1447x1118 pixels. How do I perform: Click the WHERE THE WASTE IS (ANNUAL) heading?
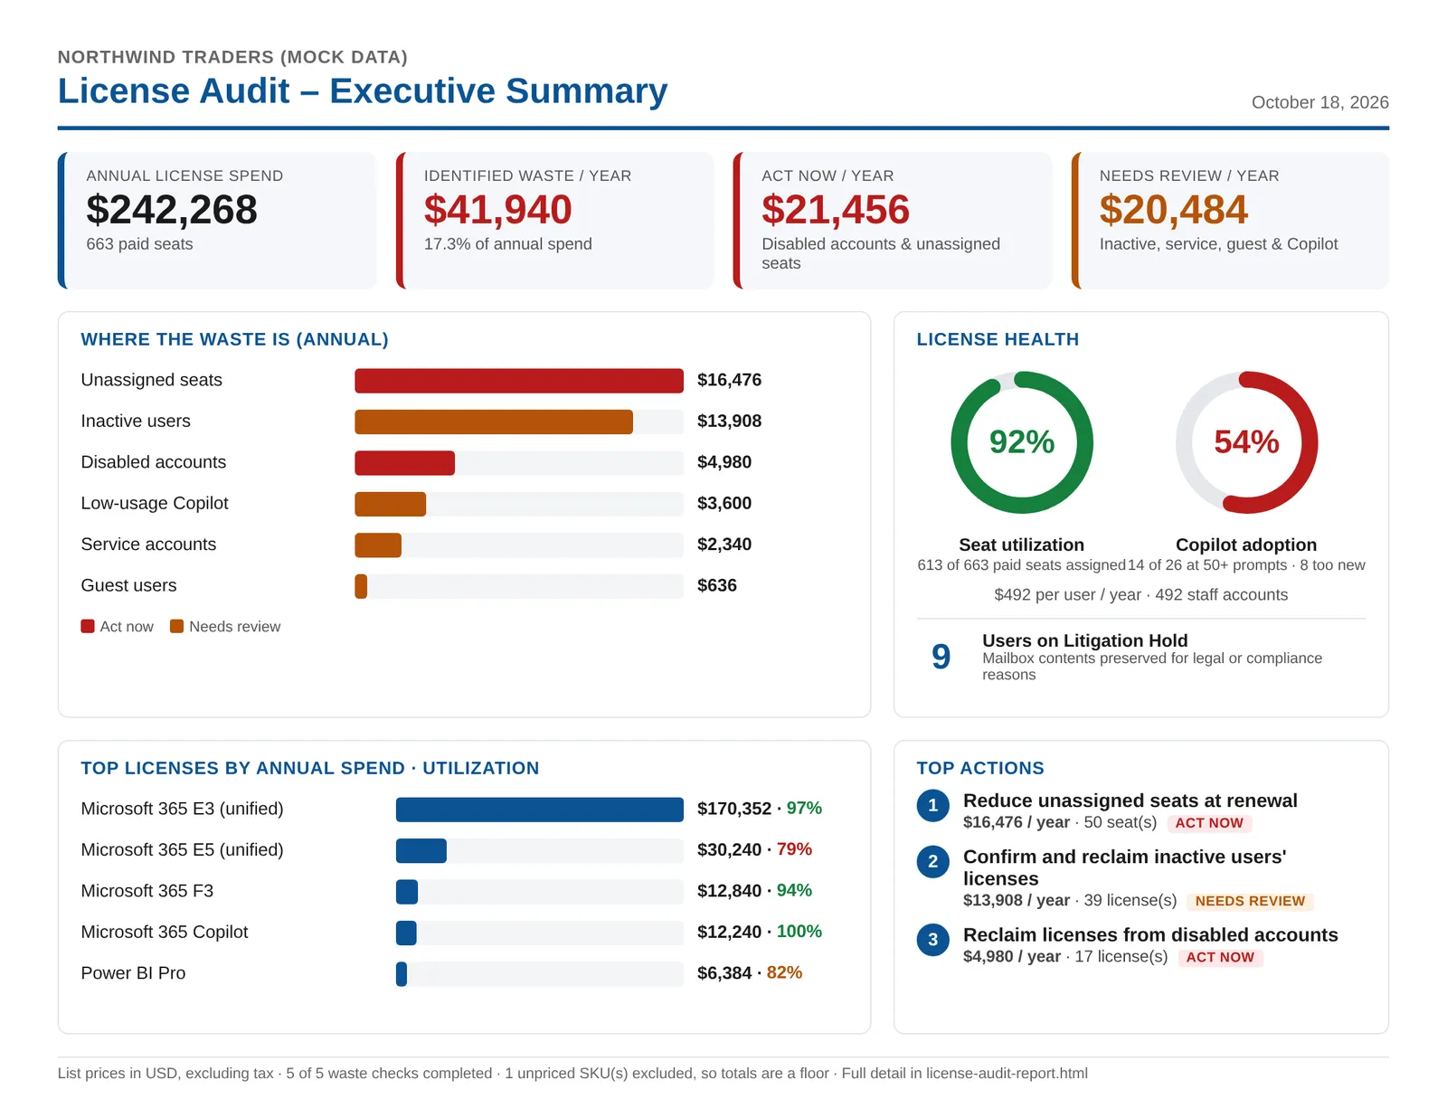tap(234, 339)
